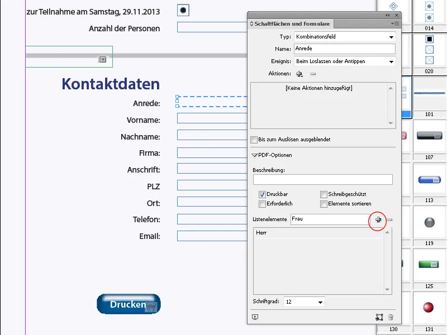Click the Anschrift form field

(x=212, y=169)
